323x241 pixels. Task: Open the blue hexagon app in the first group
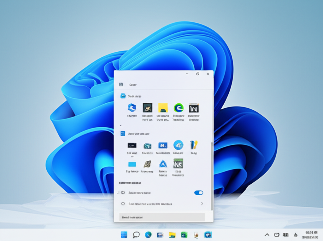(132, 108)
